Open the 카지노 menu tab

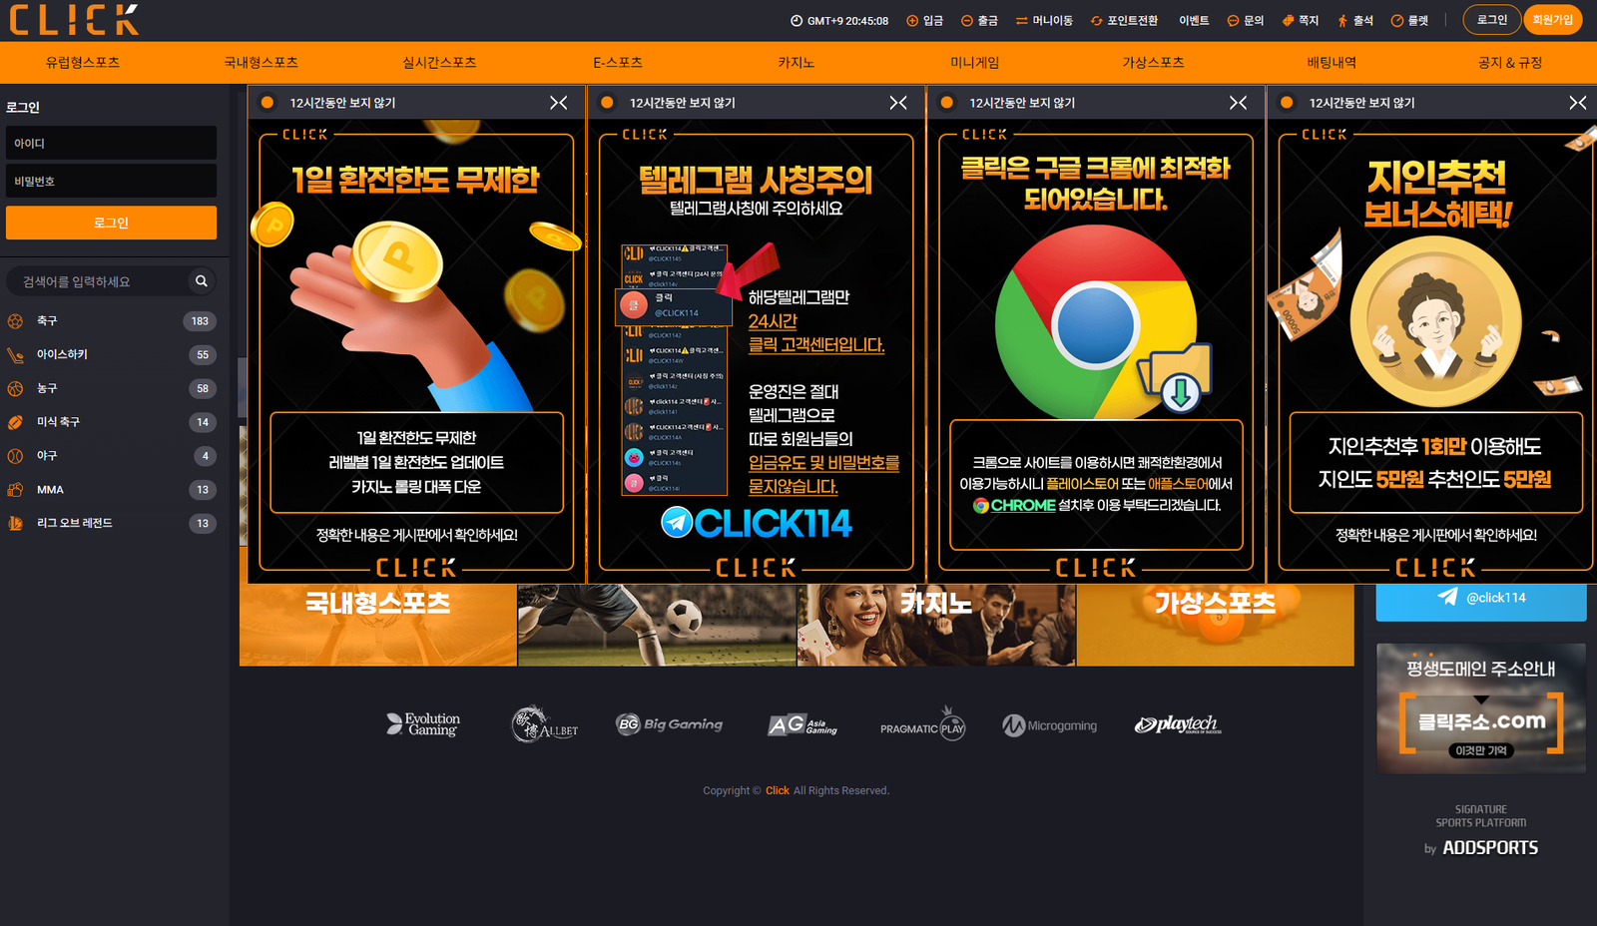[x=796, y=63]
